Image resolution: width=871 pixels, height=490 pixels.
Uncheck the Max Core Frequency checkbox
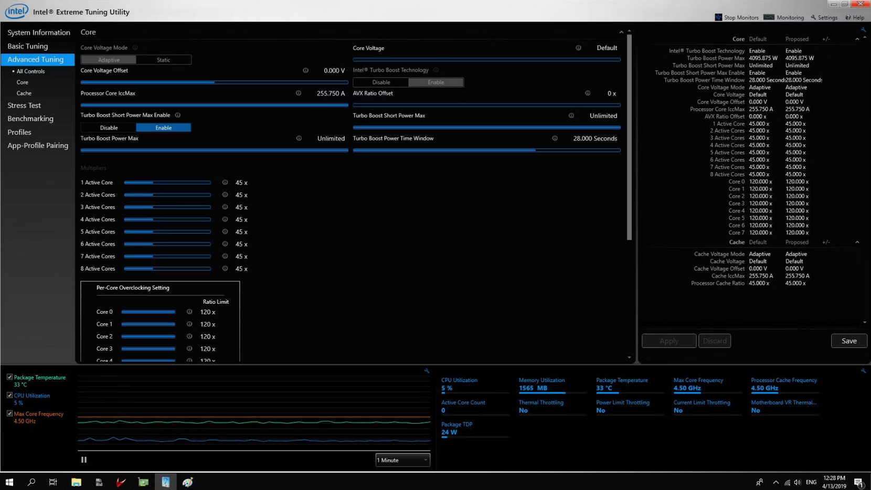click(9, 414)
